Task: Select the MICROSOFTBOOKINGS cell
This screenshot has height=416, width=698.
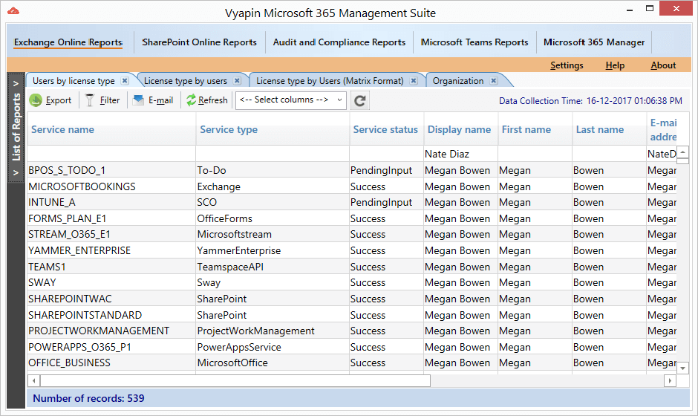Action: point(111,186)
